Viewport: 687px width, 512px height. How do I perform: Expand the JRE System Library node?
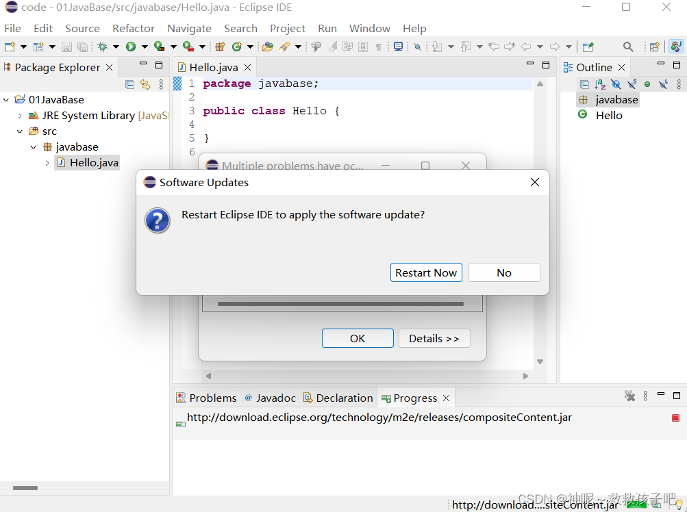pyautogui.click(x=19, y=115)
